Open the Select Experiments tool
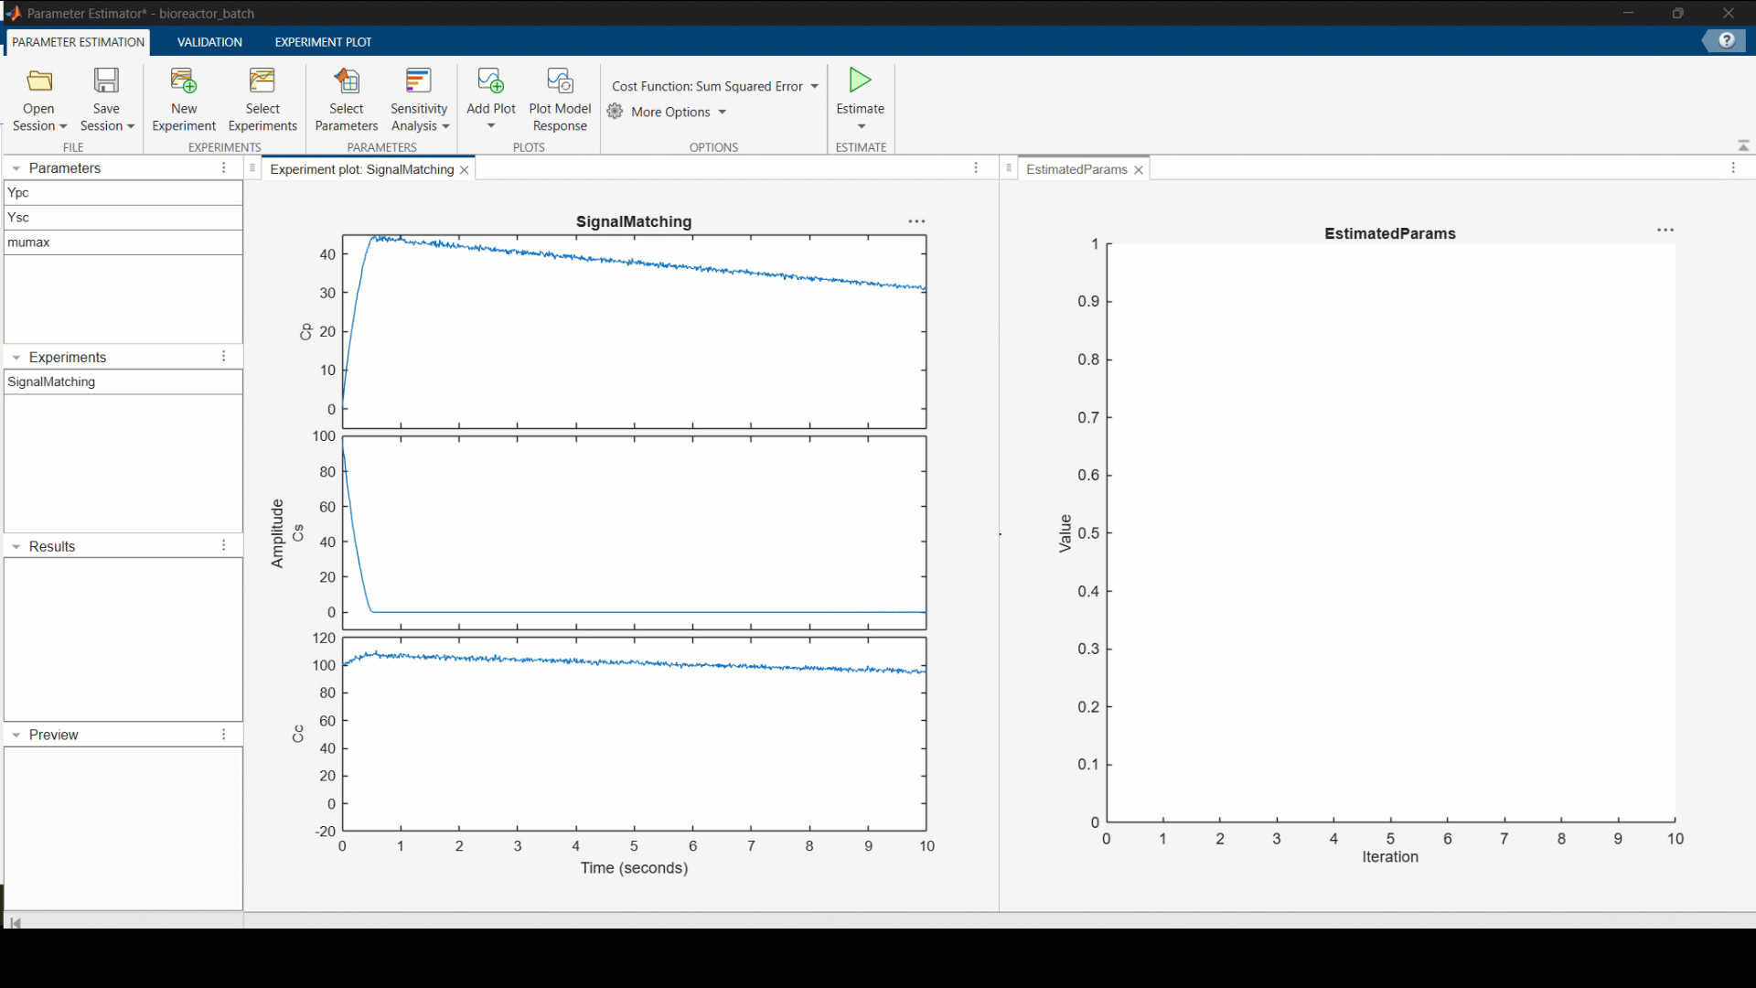Image resolution: width=1756 pixels, height=988 pixels. [x=262, y=100]
